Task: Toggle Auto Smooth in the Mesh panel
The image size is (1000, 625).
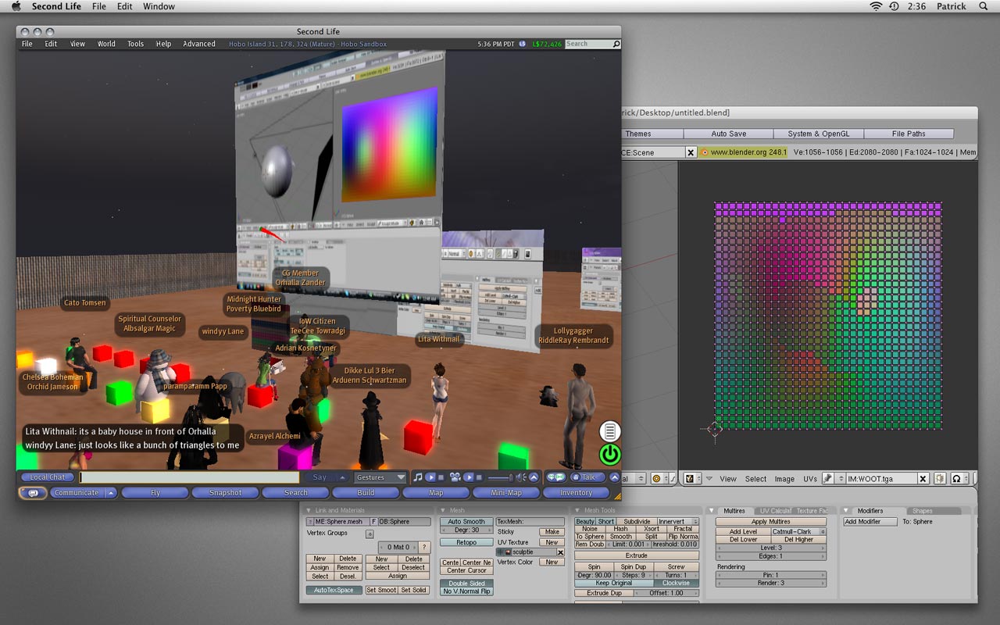Action: [466, 522]
